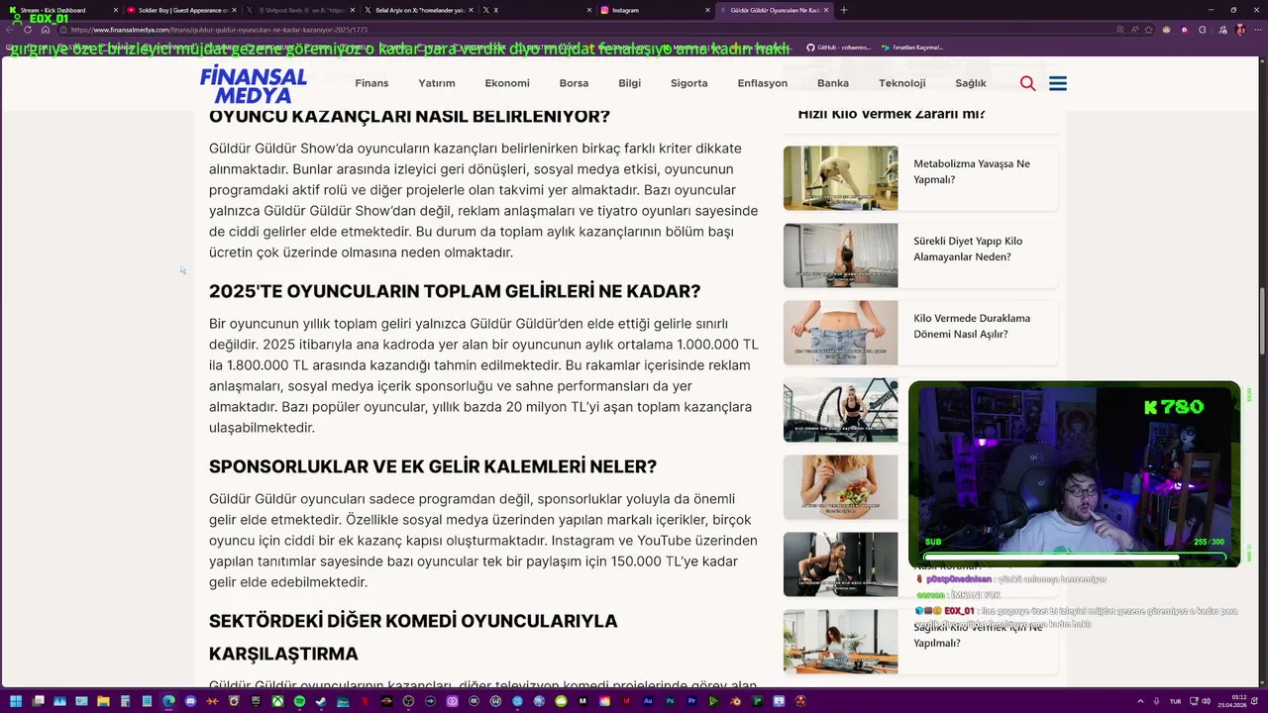Open a new browser tab with plus button

coord(844,10)
